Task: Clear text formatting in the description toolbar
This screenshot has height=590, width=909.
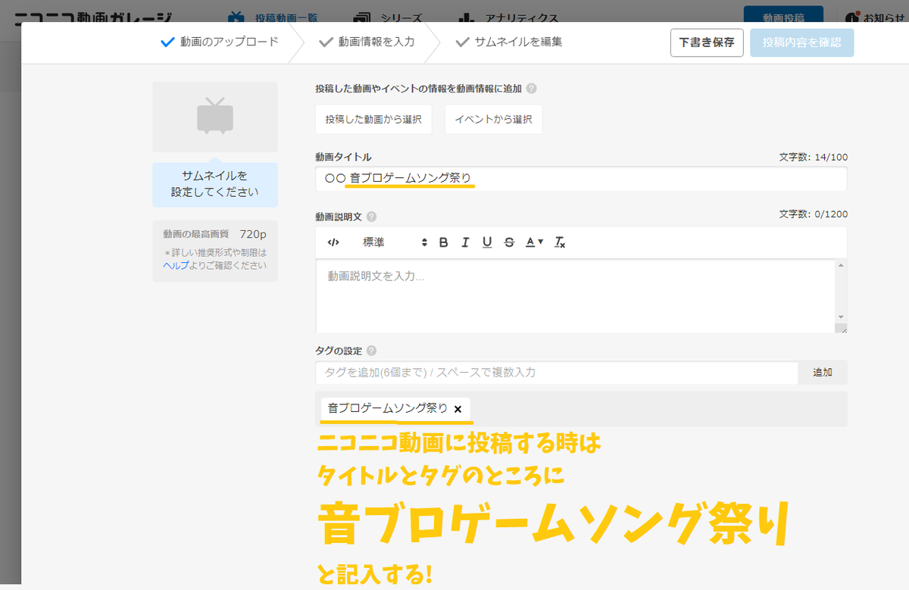Action: (560, 242)
